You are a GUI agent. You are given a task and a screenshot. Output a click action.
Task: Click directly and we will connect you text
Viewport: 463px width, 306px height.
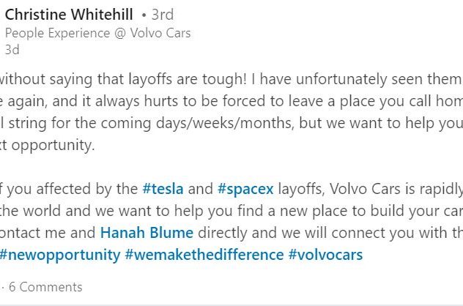coord(330,233)
